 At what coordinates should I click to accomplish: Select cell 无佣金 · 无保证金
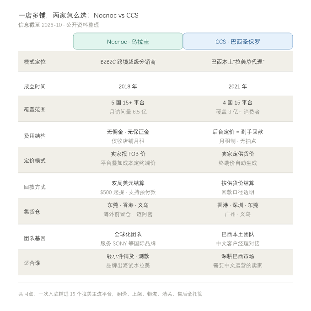[128, 132]
